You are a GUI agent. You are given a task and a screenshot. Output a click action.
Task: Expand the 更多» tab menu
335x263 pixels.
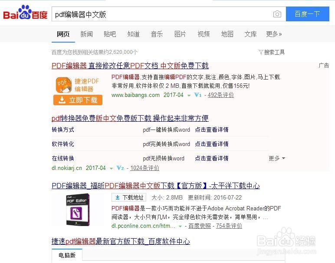point(274,34)
